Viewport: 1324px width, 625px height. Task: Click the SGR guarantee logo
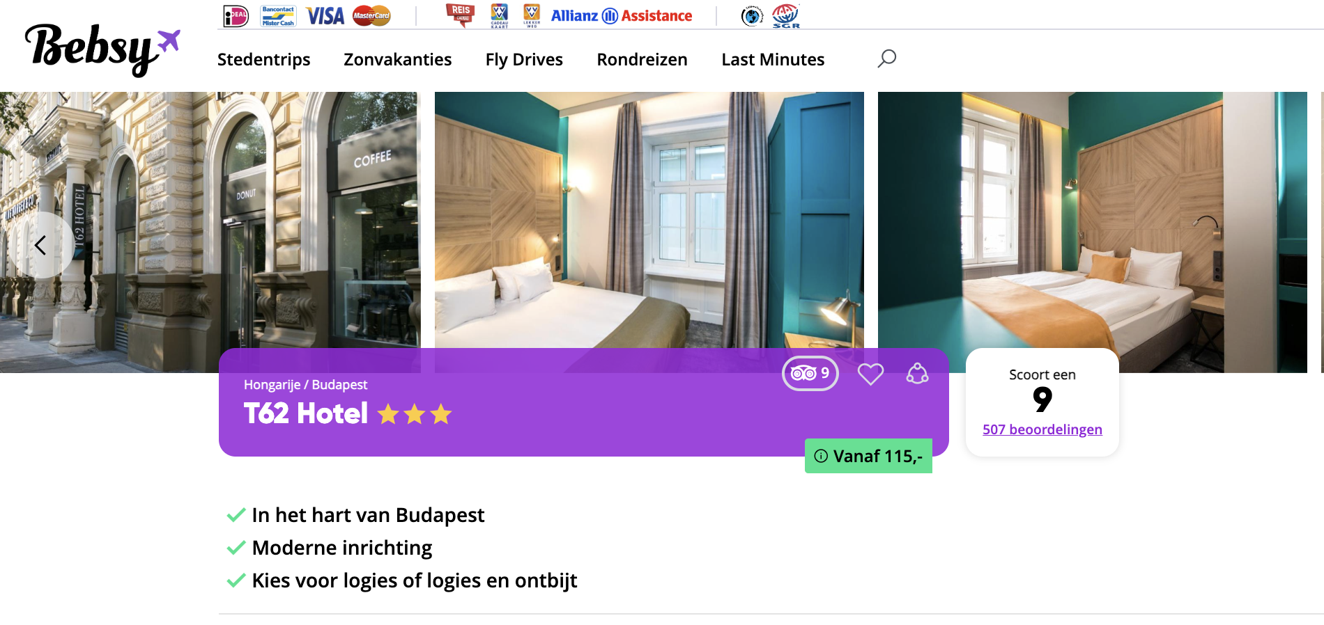coord(785,15)
